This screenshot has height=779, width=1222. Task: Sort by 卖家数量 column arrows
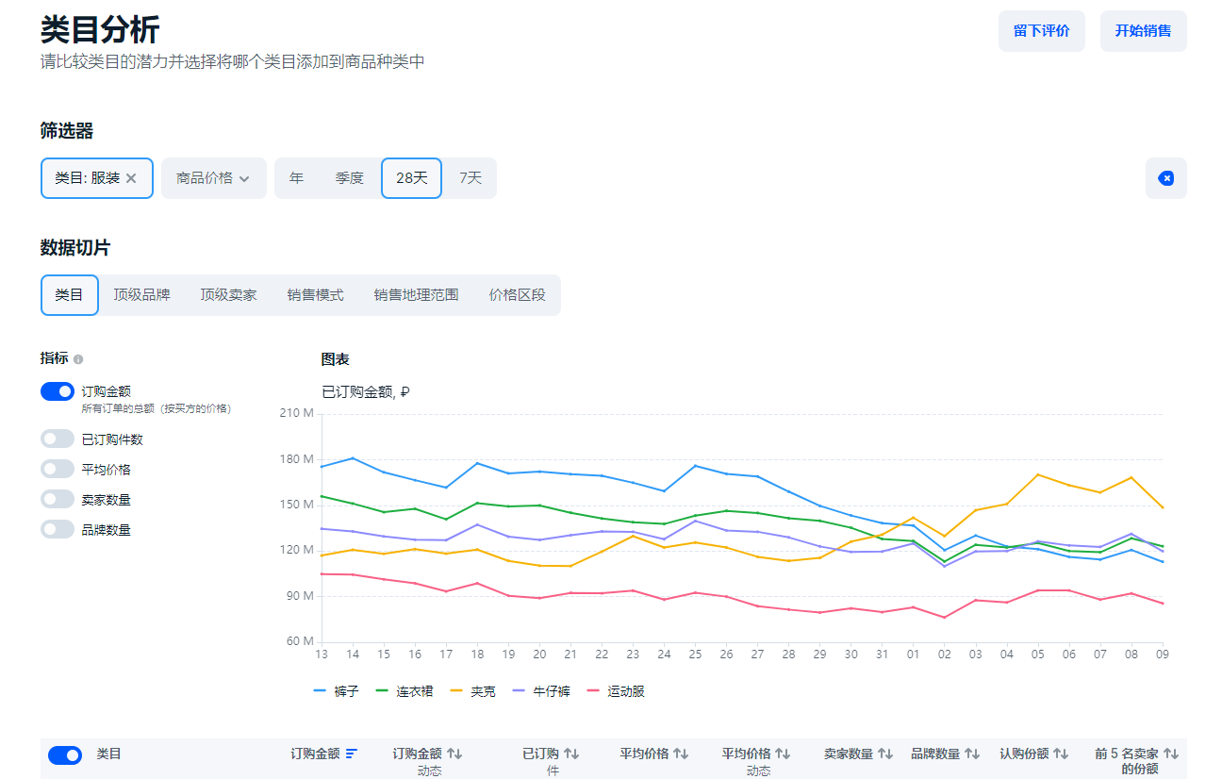tap(884, 754)
